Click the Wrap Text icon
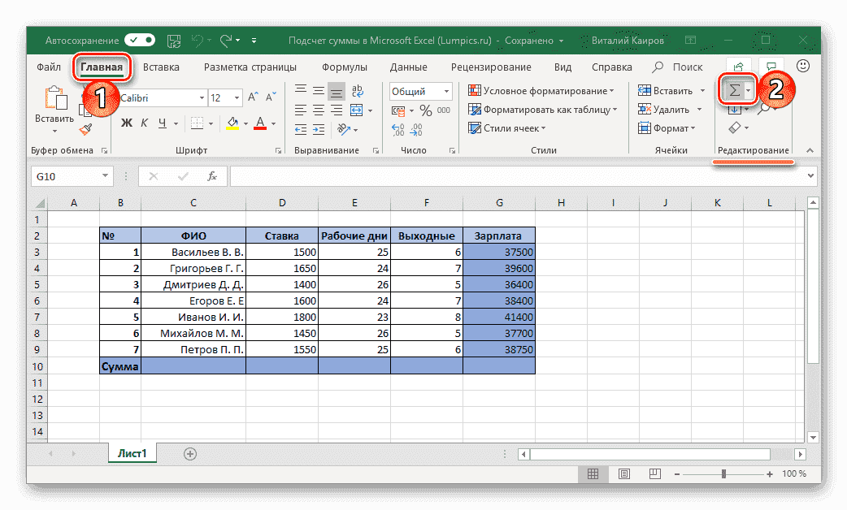847x510 pixels. (358, 92)
